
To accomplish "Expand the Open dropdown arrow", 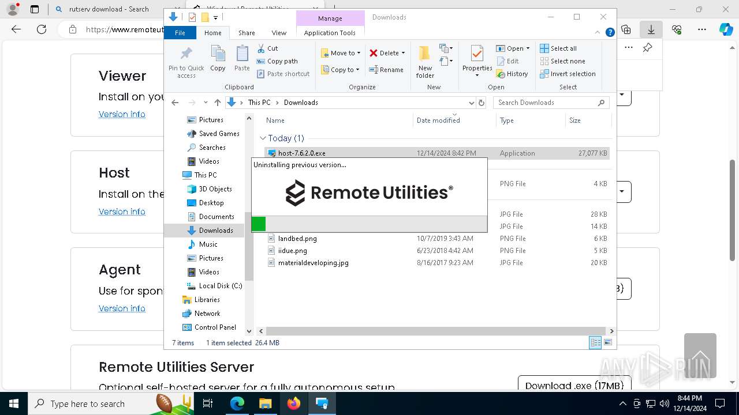I will coord(528,48).
